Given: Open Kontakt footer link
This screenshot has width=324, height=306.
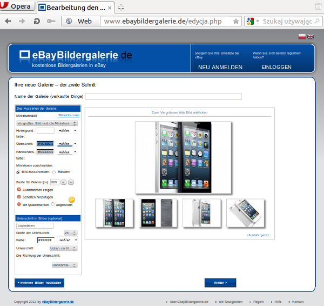Looking at the screenshot, I should point(298,302).
